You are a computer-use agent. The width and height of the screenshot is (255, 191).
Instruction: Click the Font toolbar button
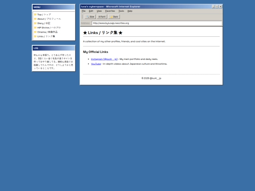coord(102,17)
